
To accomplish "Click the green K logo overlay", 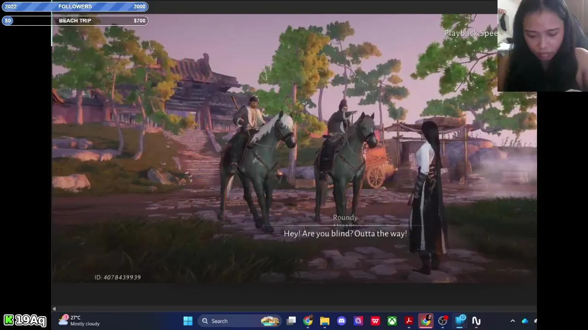I will (x=9, y=320).
